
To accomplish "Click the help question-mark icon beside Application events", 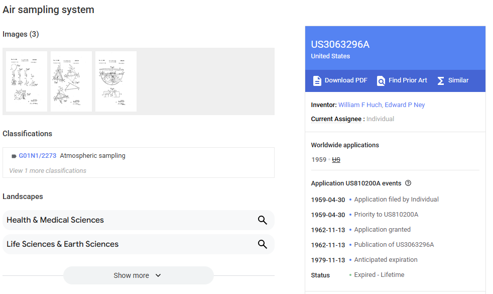I will 408,183.
